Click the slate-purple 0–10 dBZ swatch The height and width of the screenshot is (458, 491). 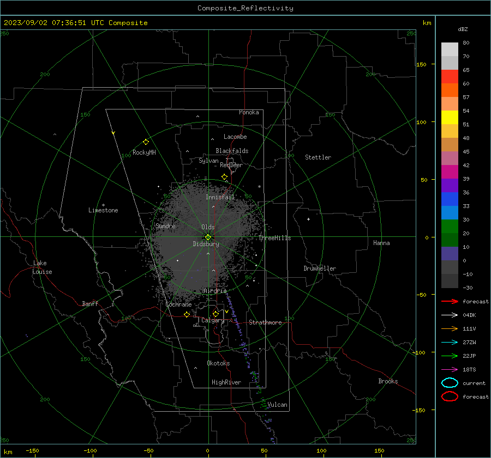450,254
